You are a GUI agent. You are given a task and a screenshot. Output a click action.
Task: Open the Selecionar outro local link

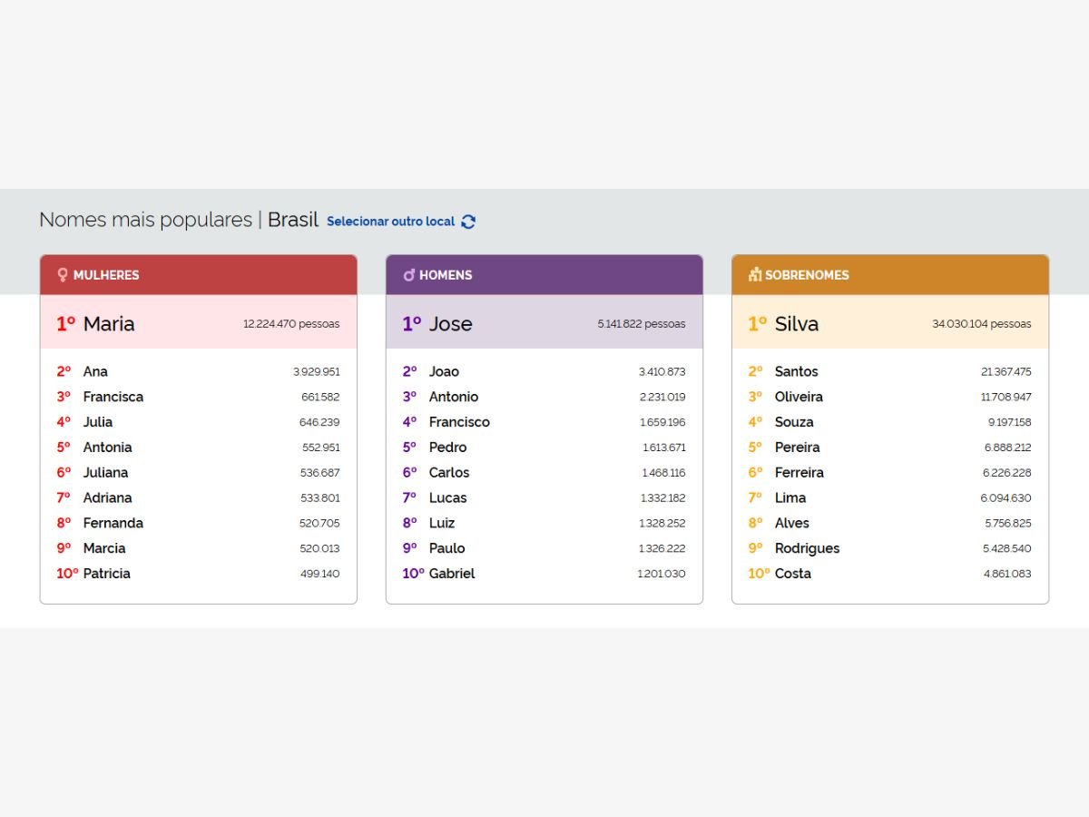point(390,221)
